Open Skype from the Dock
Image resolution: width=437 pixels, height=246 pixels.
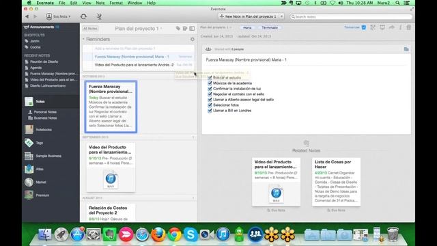coord(191,234)
